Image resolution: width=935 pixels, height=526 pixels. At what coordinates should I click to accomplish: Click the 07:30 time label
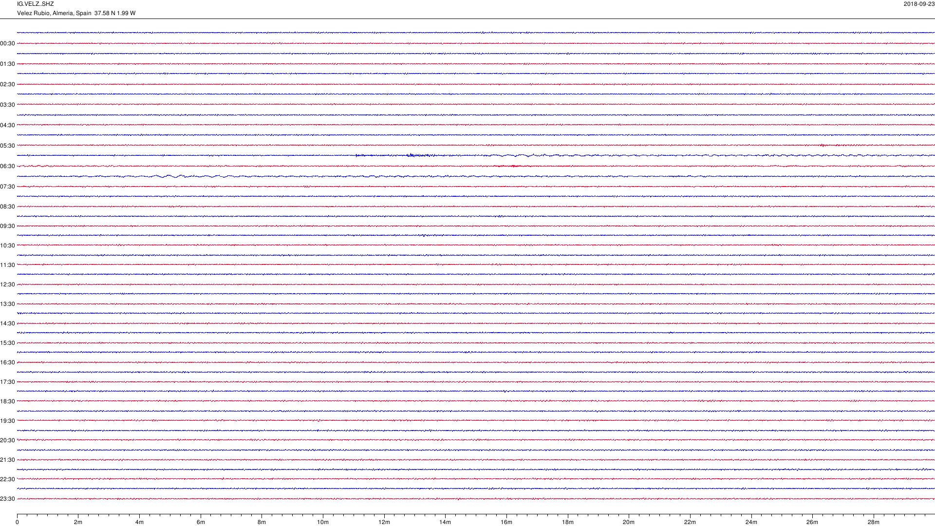click(7, 187)
